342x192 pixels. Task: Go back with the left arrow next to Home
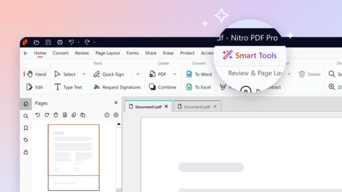[x=26, y=53]
